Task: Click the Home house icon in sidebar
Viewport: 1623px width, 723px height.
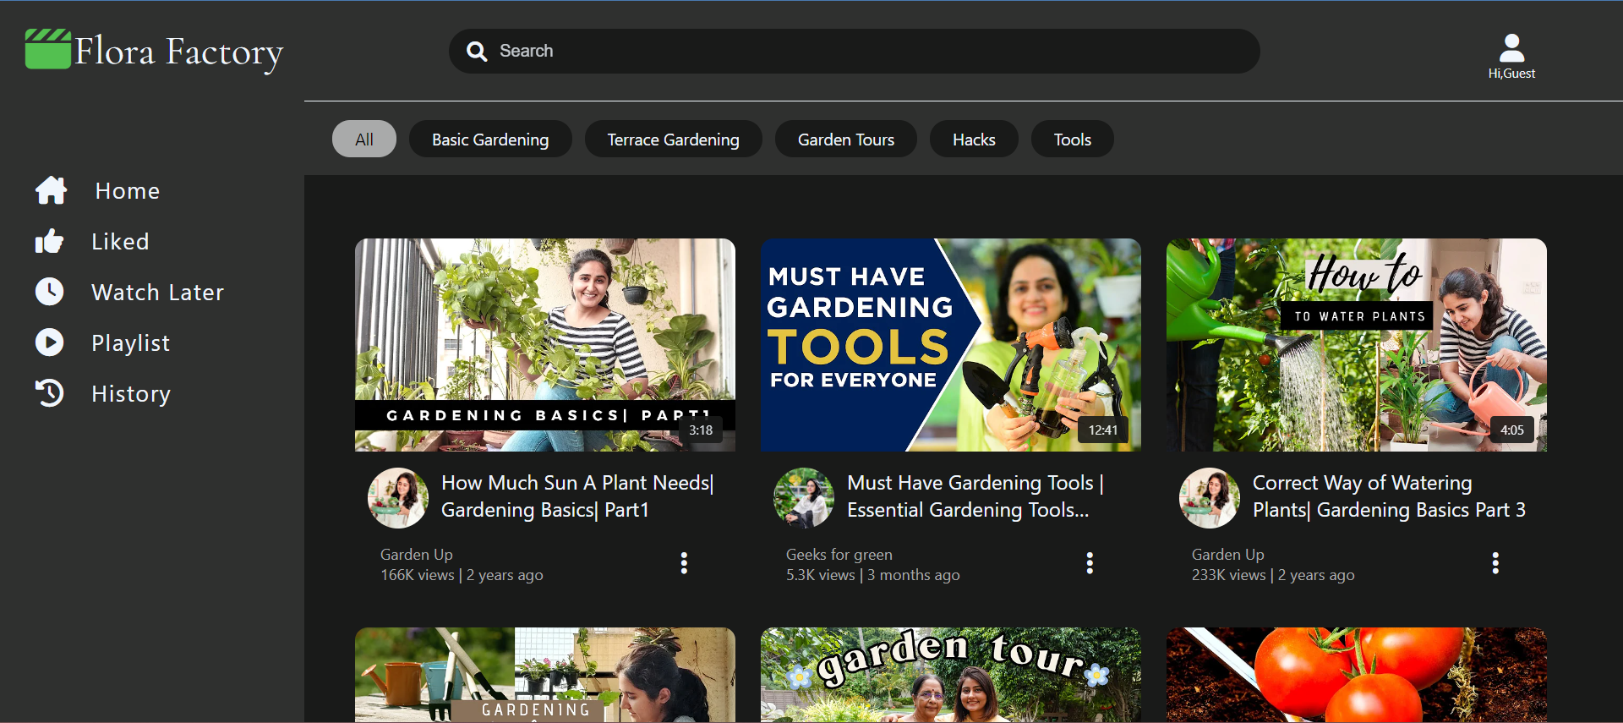Action: 52,190
